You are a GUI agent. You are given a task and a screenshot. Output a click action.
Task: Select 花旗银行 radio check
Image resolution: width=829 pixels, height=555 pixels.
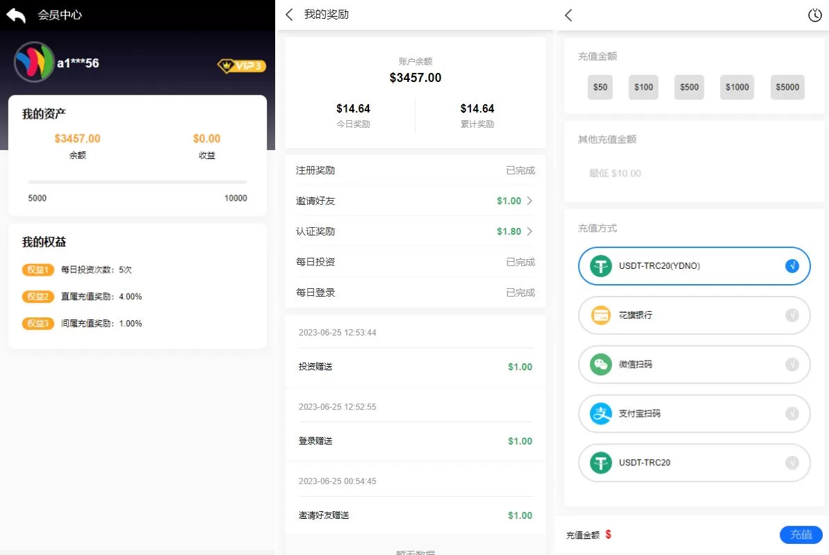pyautogui.click(x=791, y=315)
